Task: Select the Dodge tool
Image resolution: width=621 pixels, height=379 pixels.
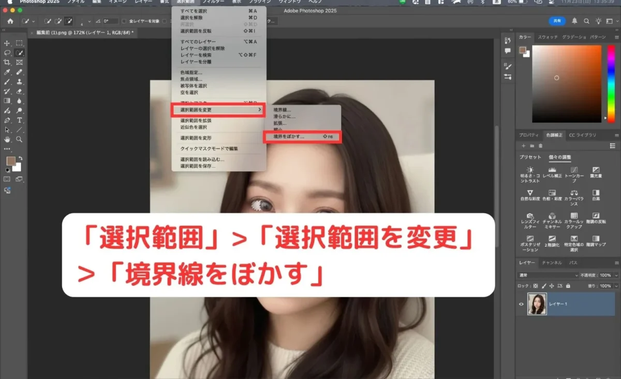Action: pyautogui.click(x=19, y=110)
